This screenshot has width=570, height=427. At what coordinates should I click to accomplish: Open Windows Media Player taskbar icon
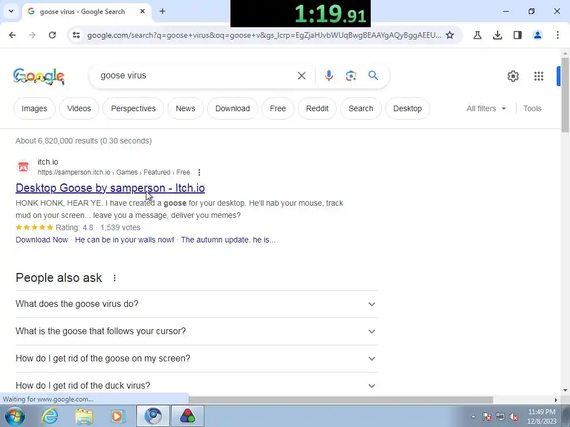pos(118,416)
